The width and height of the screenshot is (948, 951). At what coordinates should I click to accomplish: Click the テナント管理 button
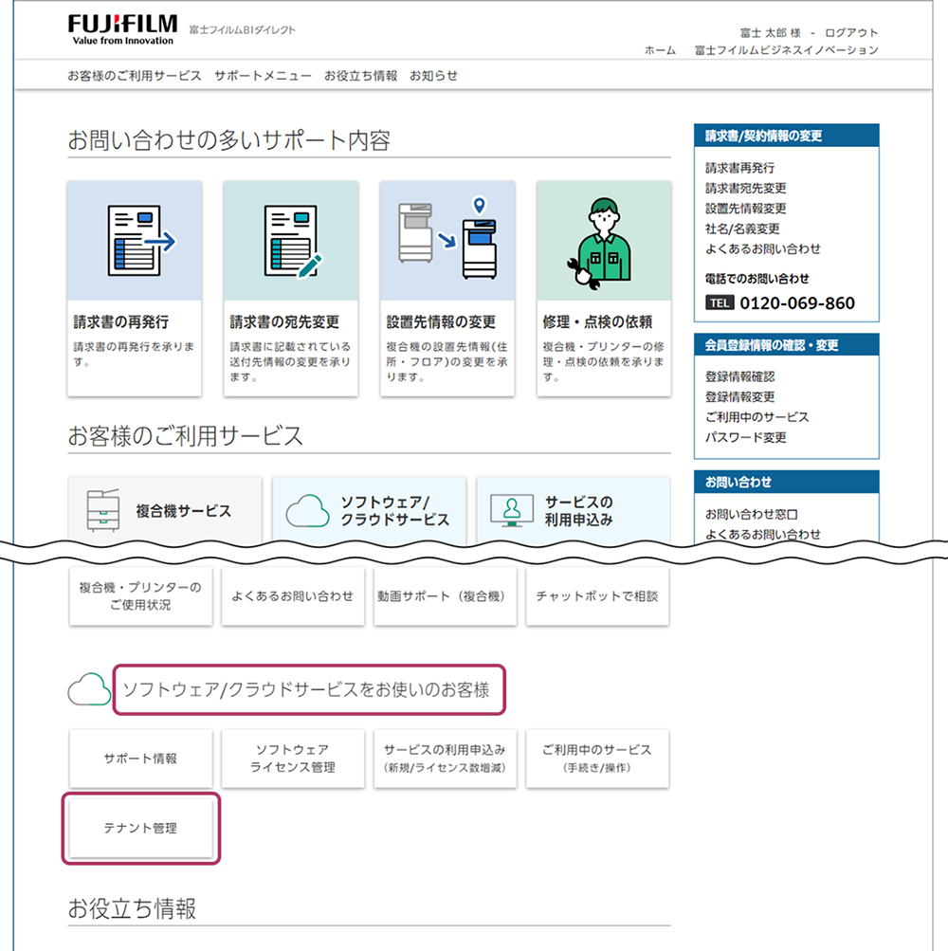pyautogui.click(x=140, y=829)
